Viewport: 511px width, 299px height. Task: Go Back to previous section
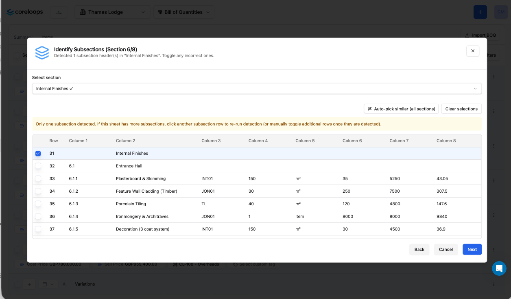(419, 249)
